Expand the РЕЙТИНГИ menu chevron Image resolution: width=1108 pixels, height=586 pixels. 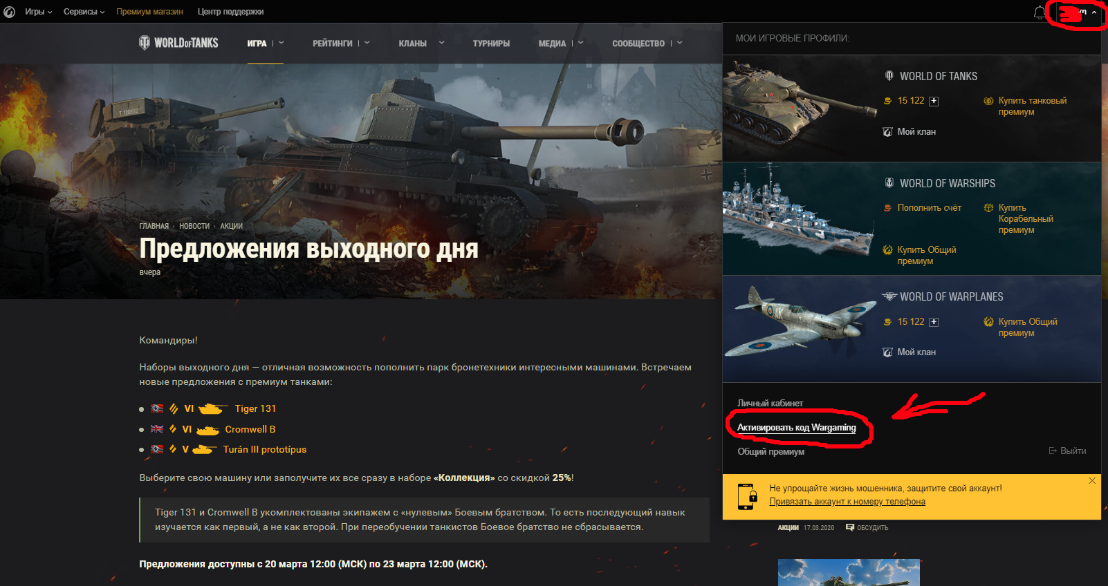pyautogui.click(x=367, y=43)
